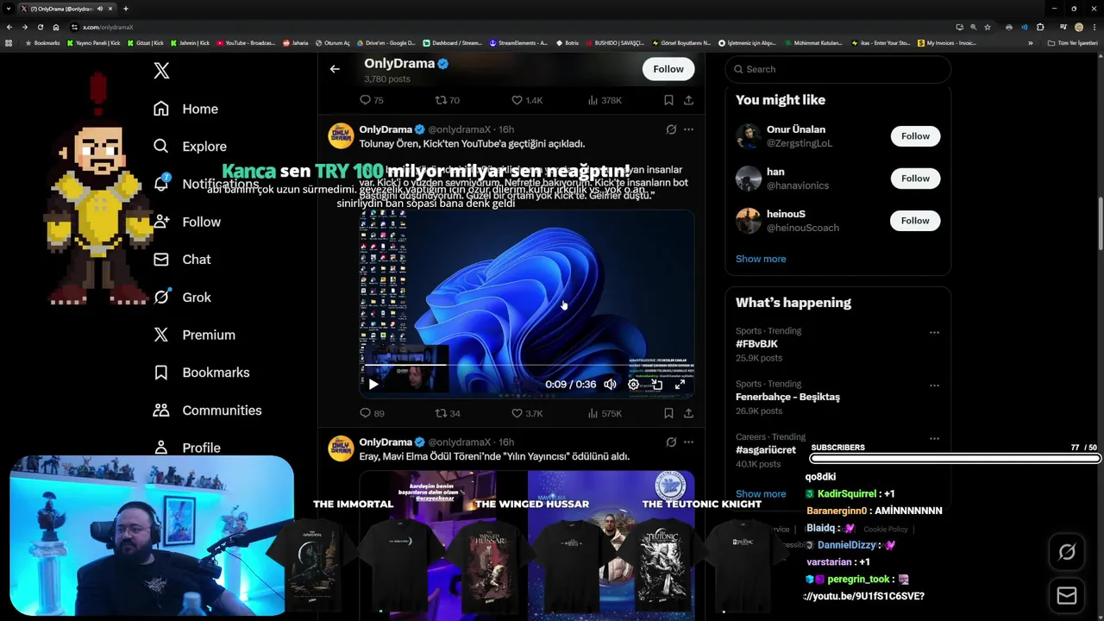Open the X logo home icon
Image resolution: width=1104 pixels, height=621 pixels.
click(x=161, y=71)
